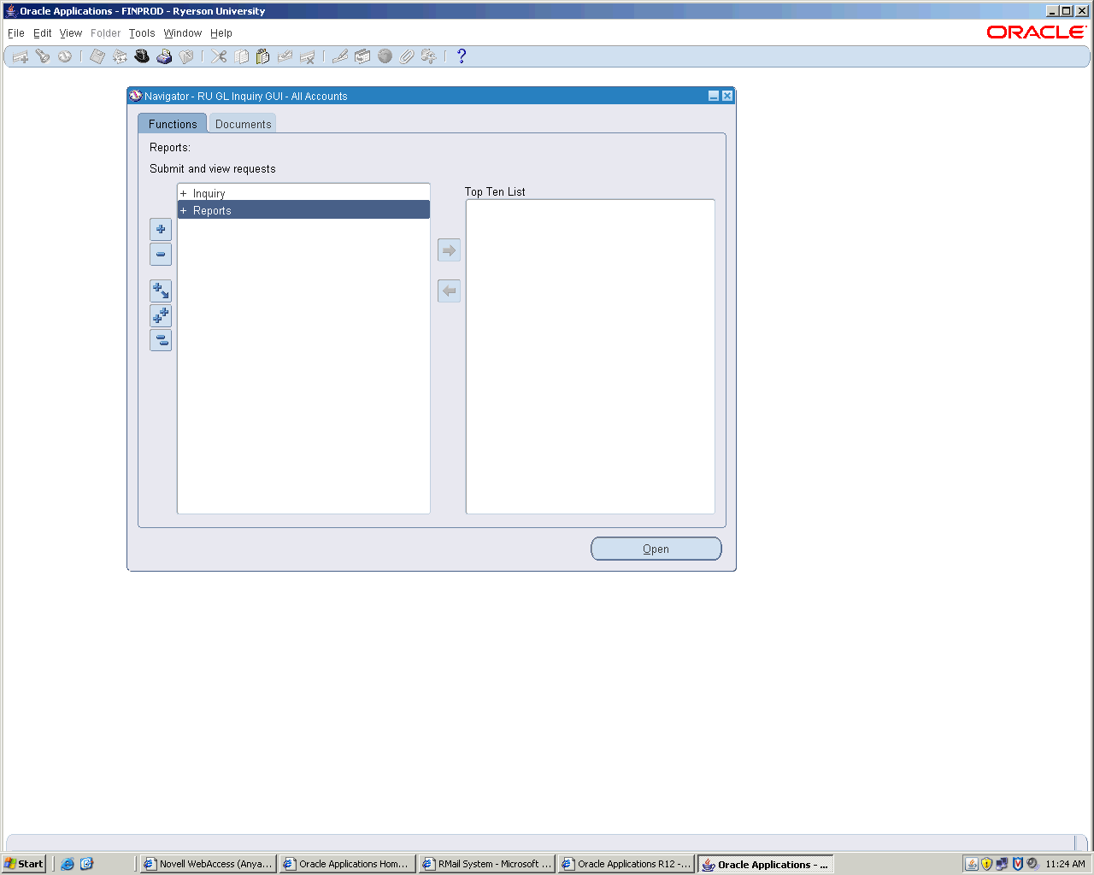Add to Top Ten List with right arrow
This screenshot has width=1094, height=875.
pos(449,250)
